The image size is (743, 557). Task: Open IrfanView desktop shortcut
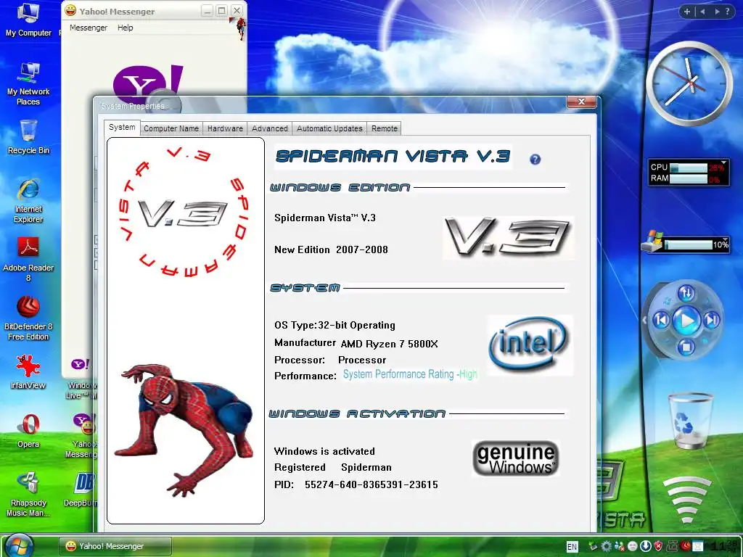(x=28, y=372)
